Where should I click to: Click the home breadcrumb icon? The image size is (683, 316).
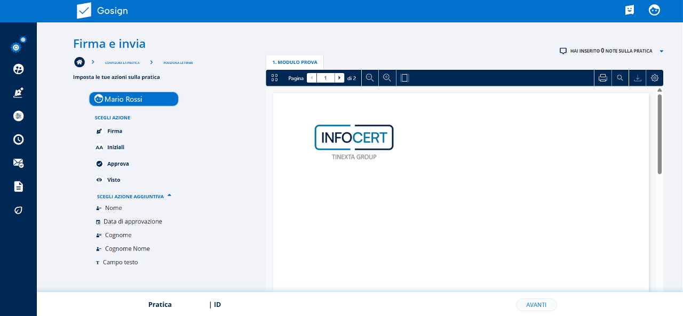pos(80,62)
